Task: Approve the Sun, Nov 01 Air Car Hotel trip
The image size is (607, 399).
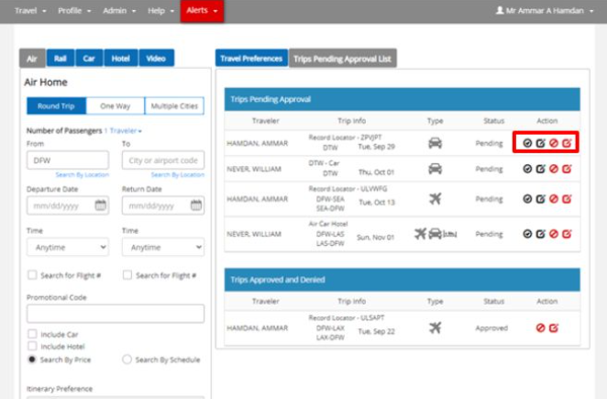Action: click(527, 234)
